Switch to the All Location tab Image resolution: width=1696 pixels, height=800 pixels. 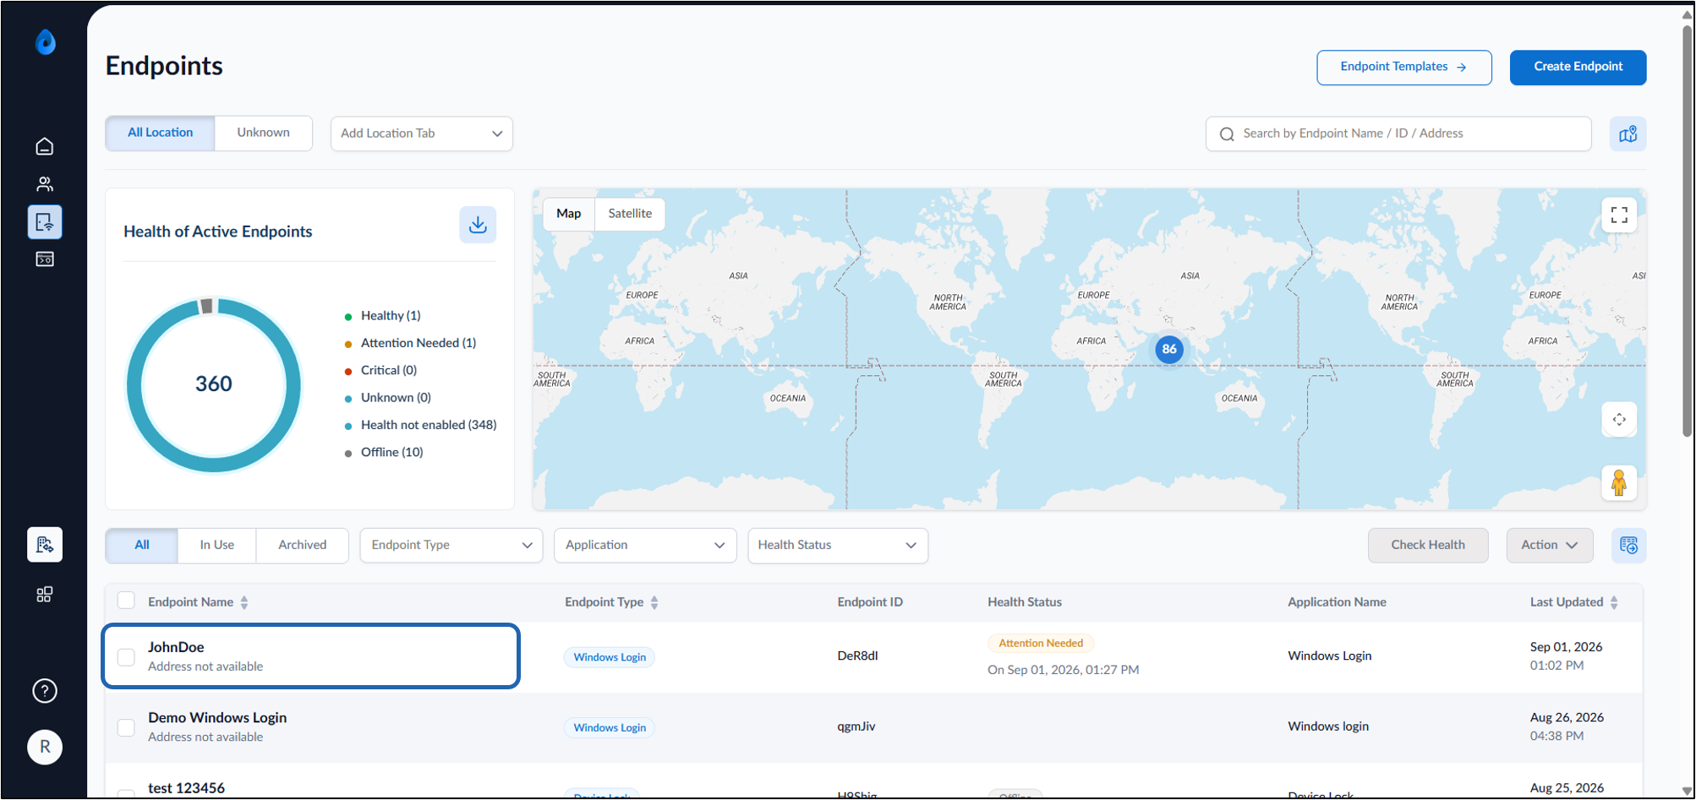click(160, 133)
